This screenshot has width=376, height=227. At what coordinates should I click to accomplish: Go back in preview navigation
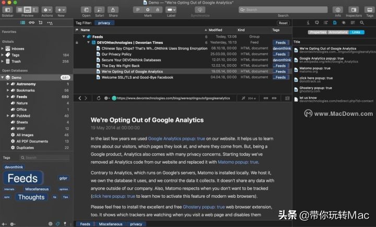pyautogui.click(x=80, y=98)
